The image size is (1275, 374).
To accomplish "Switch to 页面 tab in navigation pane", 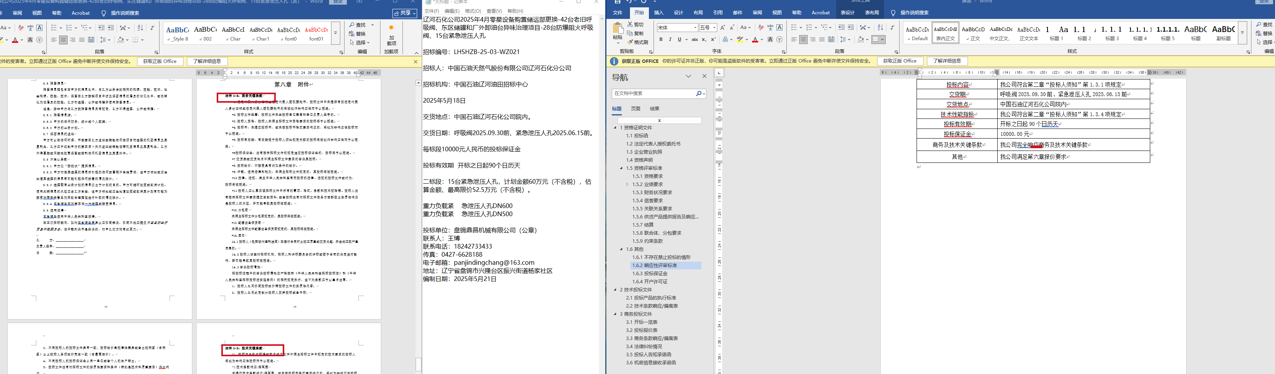I will coord(635,109).
